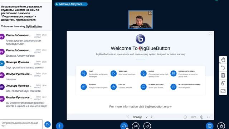Click the Webcams feature icon on slide
The height and width of the screenshot is (129, 229).
coord(113,73)
